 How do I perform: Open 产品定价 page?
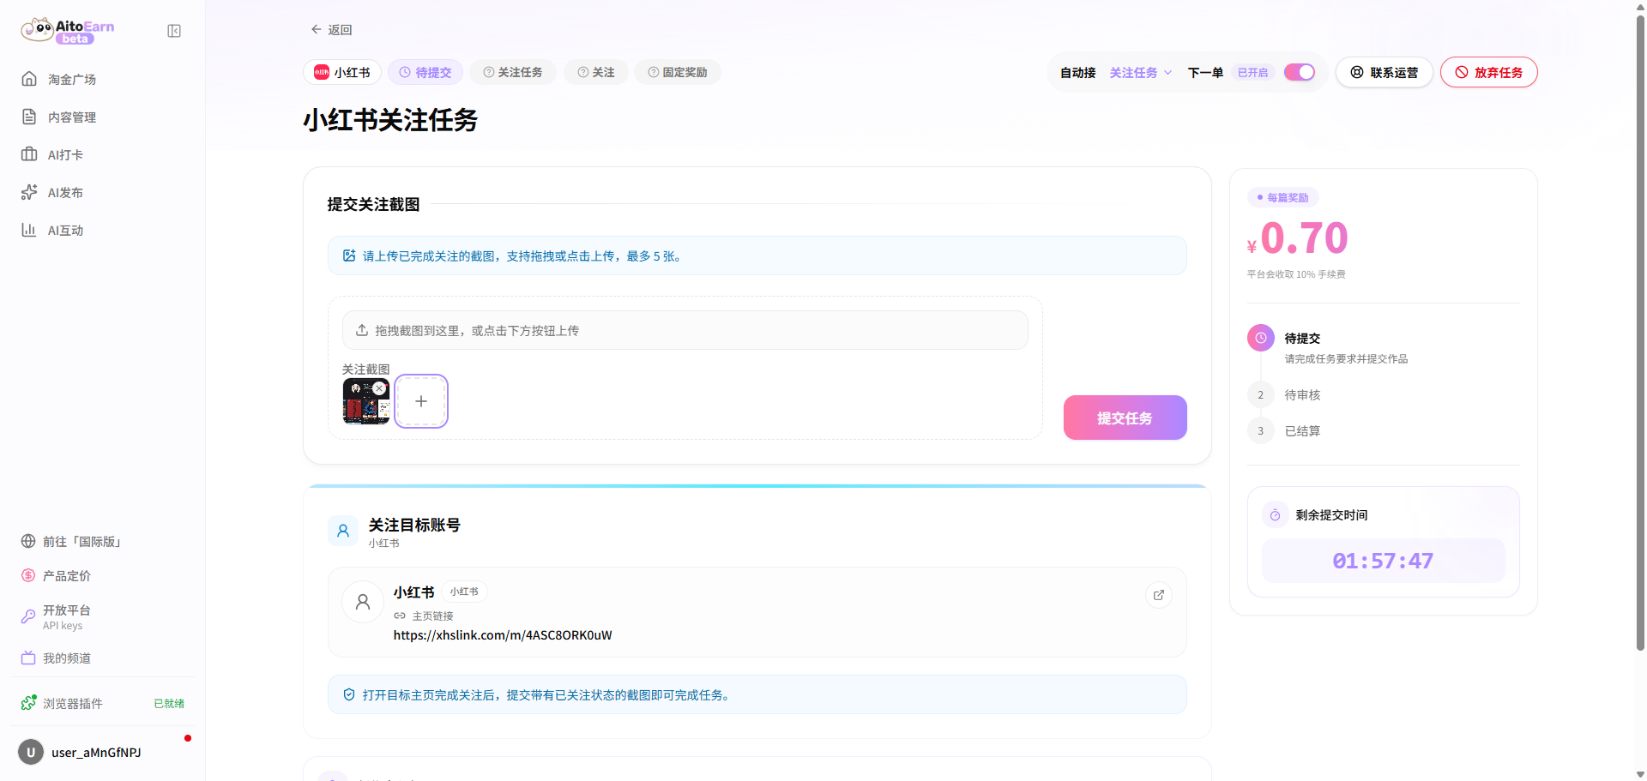[103, 576]
